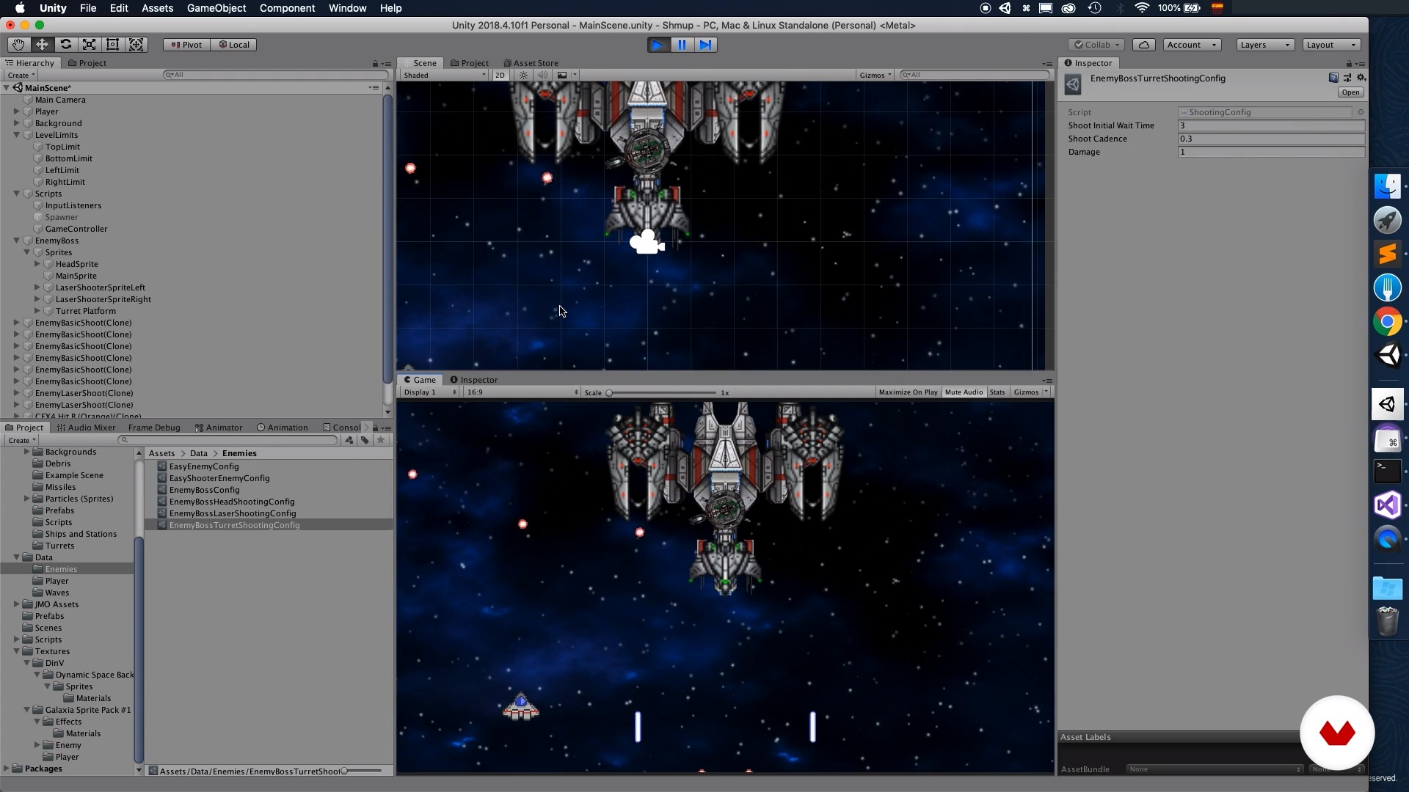Viewport: 1409px width, 792px height.
Task: Expand the Player hierarchy item
Action: point(16,111)
